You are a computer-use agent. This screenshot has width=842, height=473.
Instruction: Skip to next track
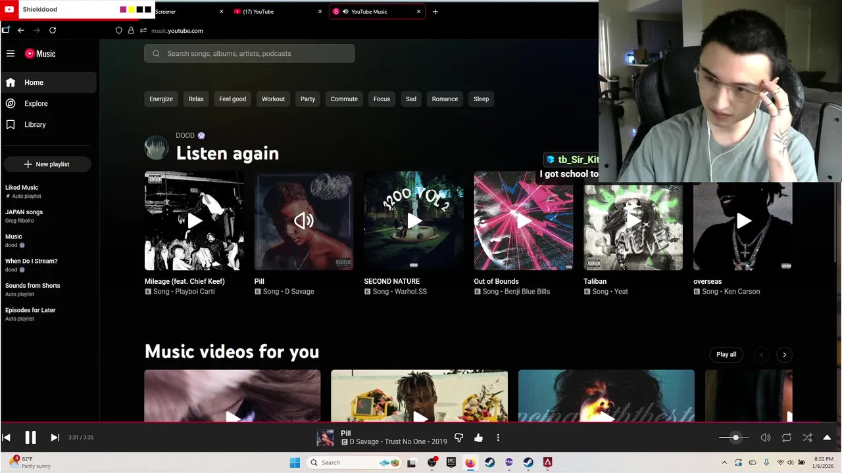55,438
